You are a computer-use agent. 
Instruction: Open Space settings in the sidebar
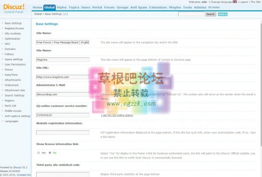[14, 59]
